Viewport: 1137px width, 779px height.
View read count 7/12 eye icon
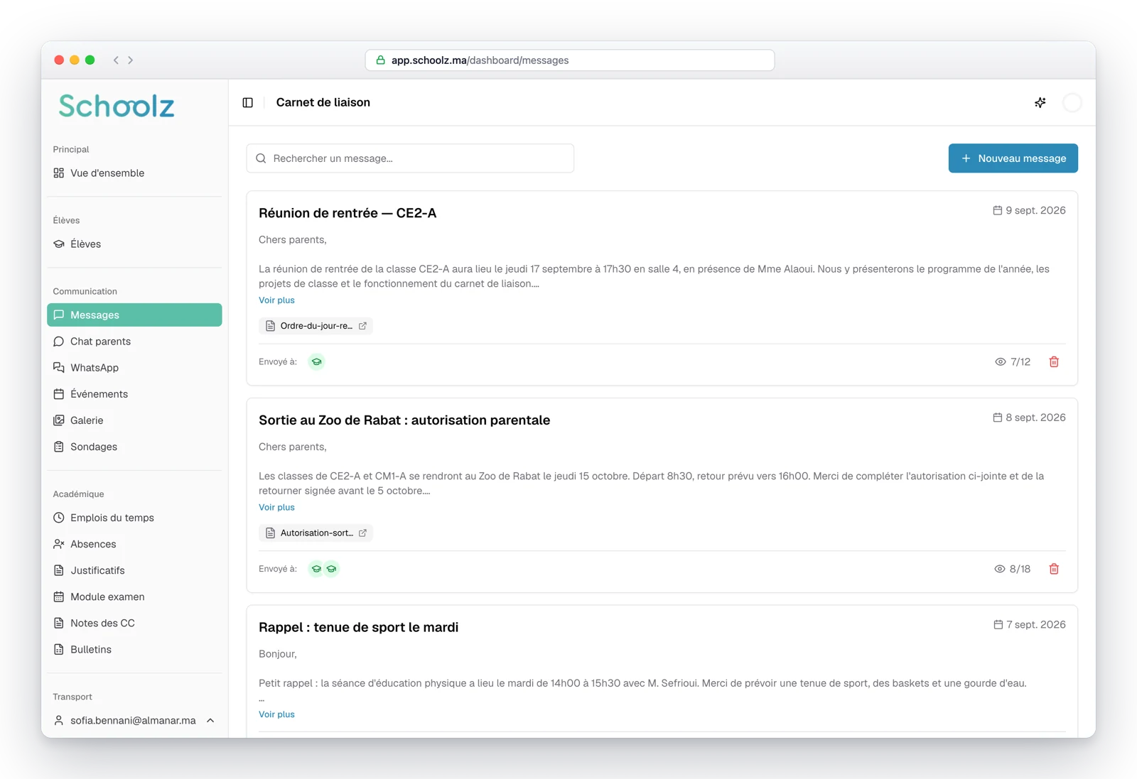1000,362
